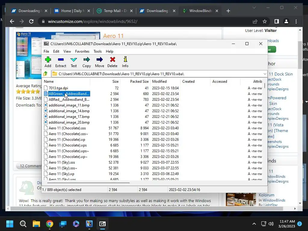This screenshot has width=308, height=231.
Task: Toggle the Chrome side panel
Action: tap(277, 21)
